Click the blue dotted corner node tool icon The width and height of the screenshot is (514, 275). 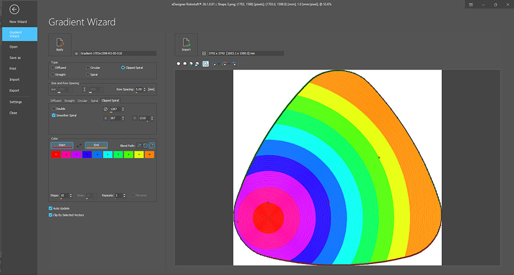click(x=214, y=64)
